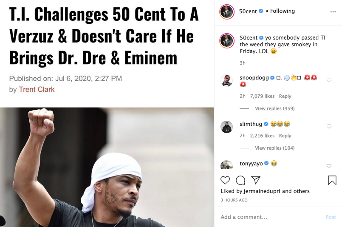342x227 pixels.
Task: Reply to snoopdogg's comment
Action: pos(285,96)
